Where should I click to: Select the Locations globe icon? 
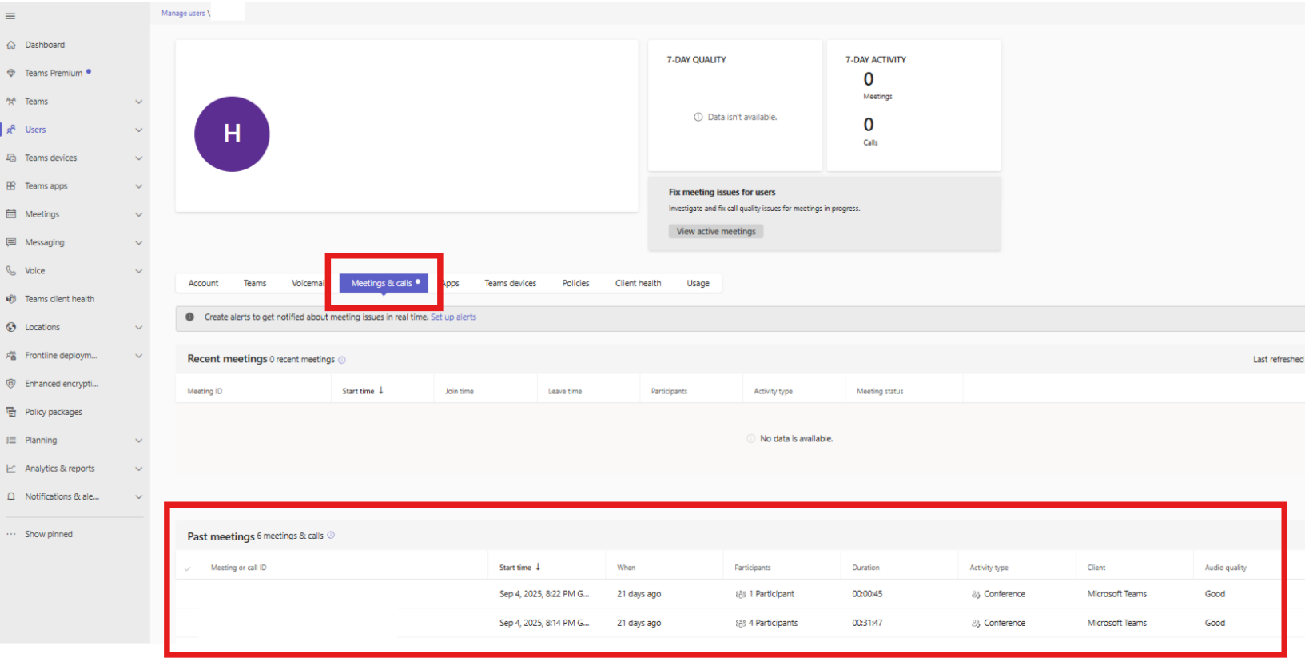(11, 327)
